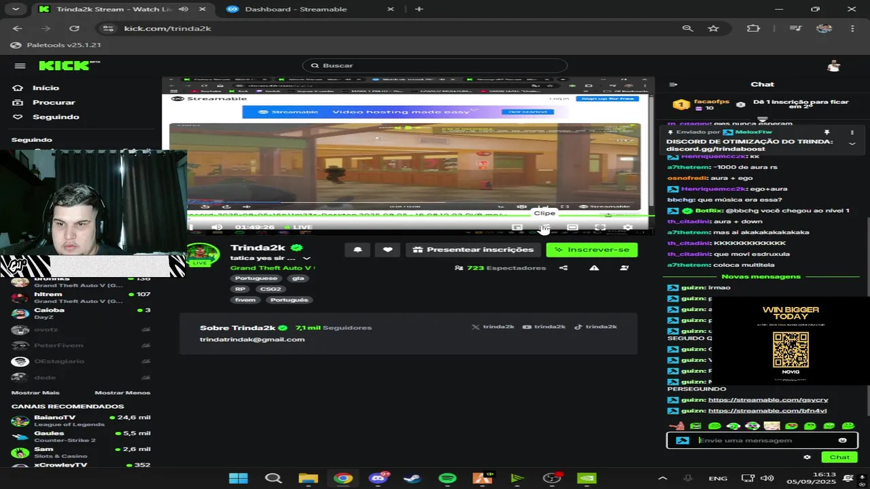
Task: Open the user-check icon beside report
Action: pos(624,268)
